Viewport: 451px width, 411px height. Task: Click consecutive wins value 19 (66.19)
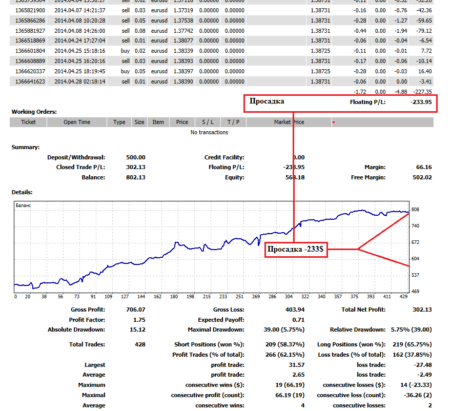290,385
